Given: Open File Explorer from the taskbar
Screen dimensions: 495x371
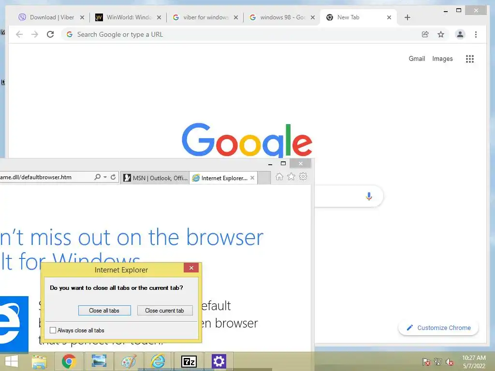Looking at the screenshot, I should (x=40, y=361).
